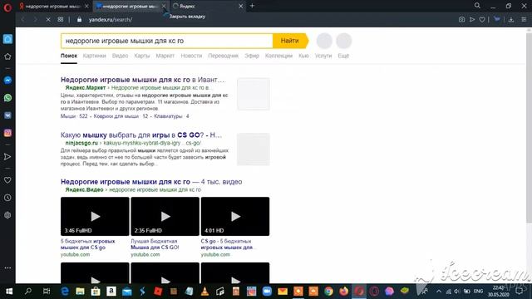
Task: Open the Мыши 522 sublink
Action: coord(74,116)
